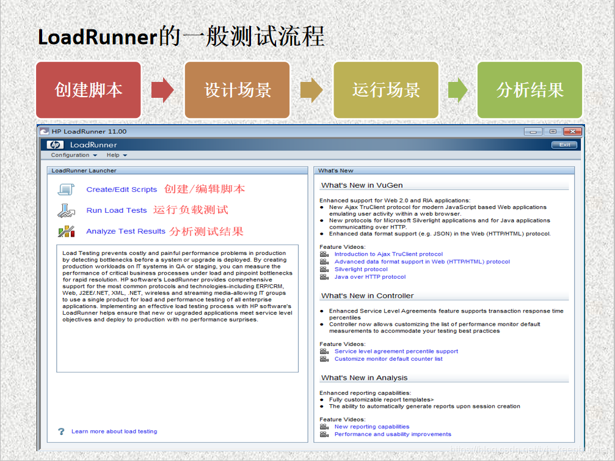This screenshot has height=461, width=615.
Task: Open New reporting capabilities video link
Action: pyautogui.click(x=372, y=426)
